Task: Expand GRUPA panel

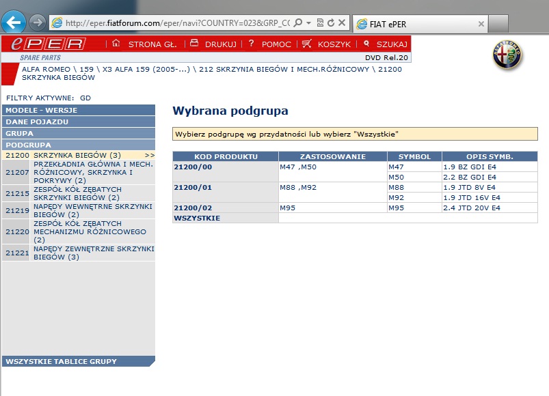Action: point(79,133)
